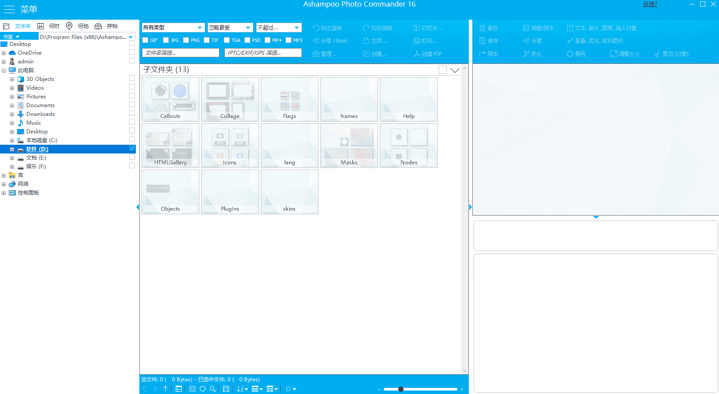Click the refresh icon in bottom toolbar
The image size is (719, 394).
(203, 389)
